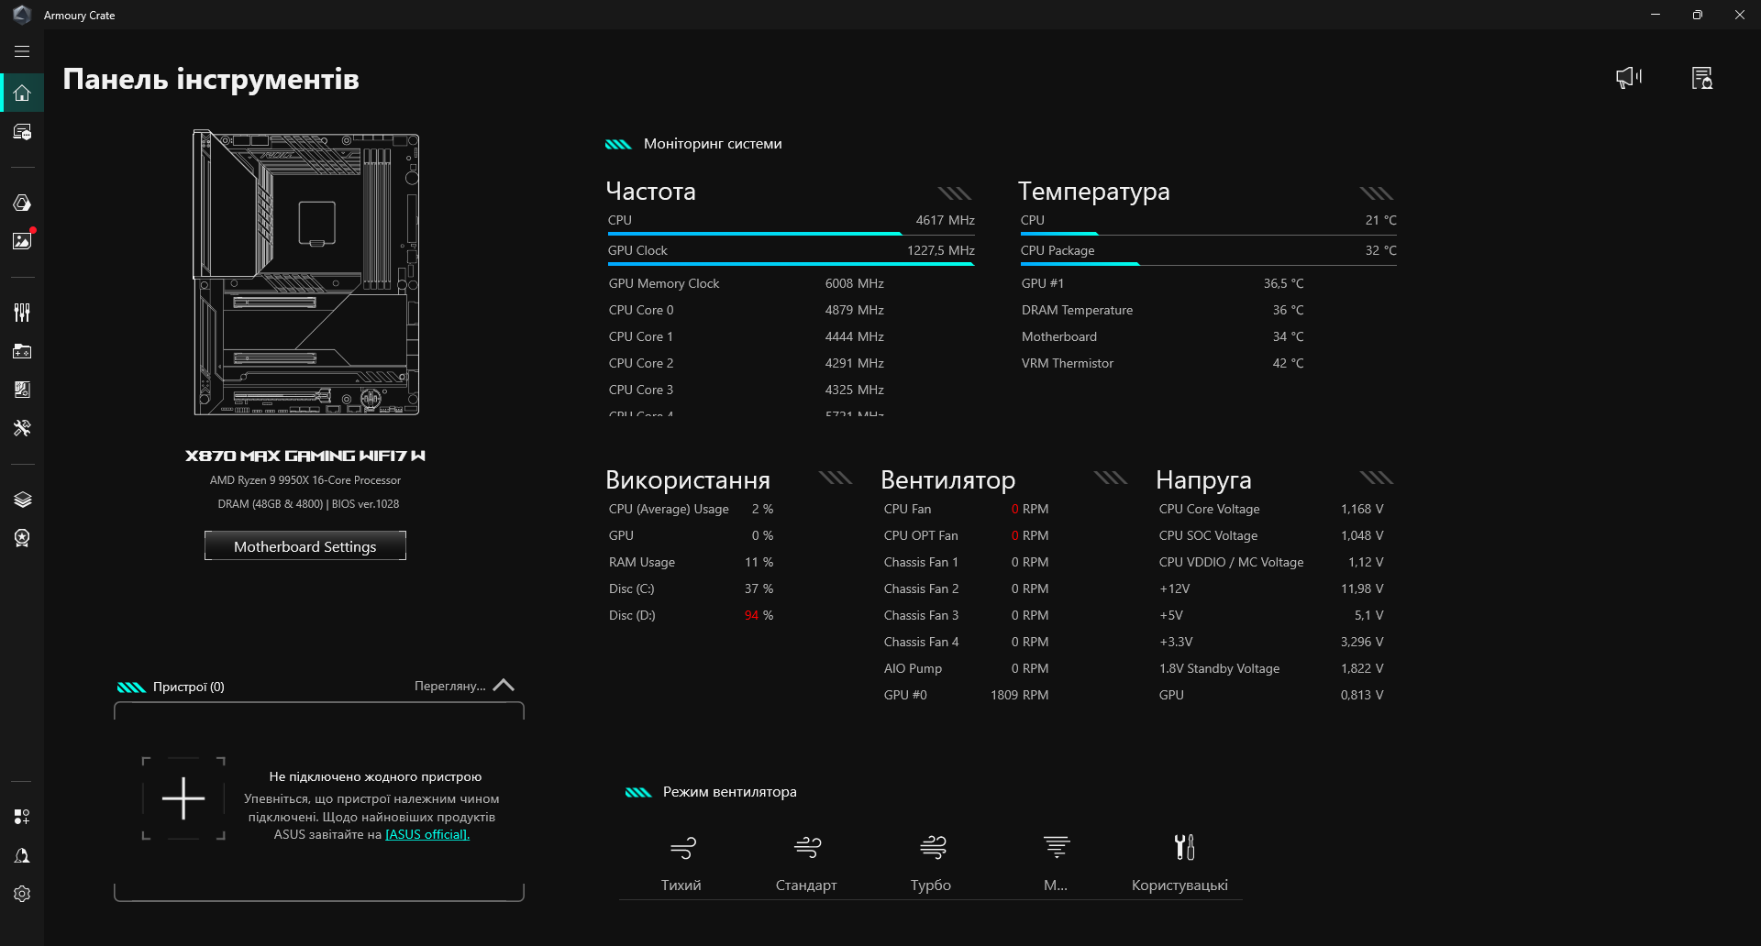
Task: Click the RAM Usage label
Action: tap(642, 563)
